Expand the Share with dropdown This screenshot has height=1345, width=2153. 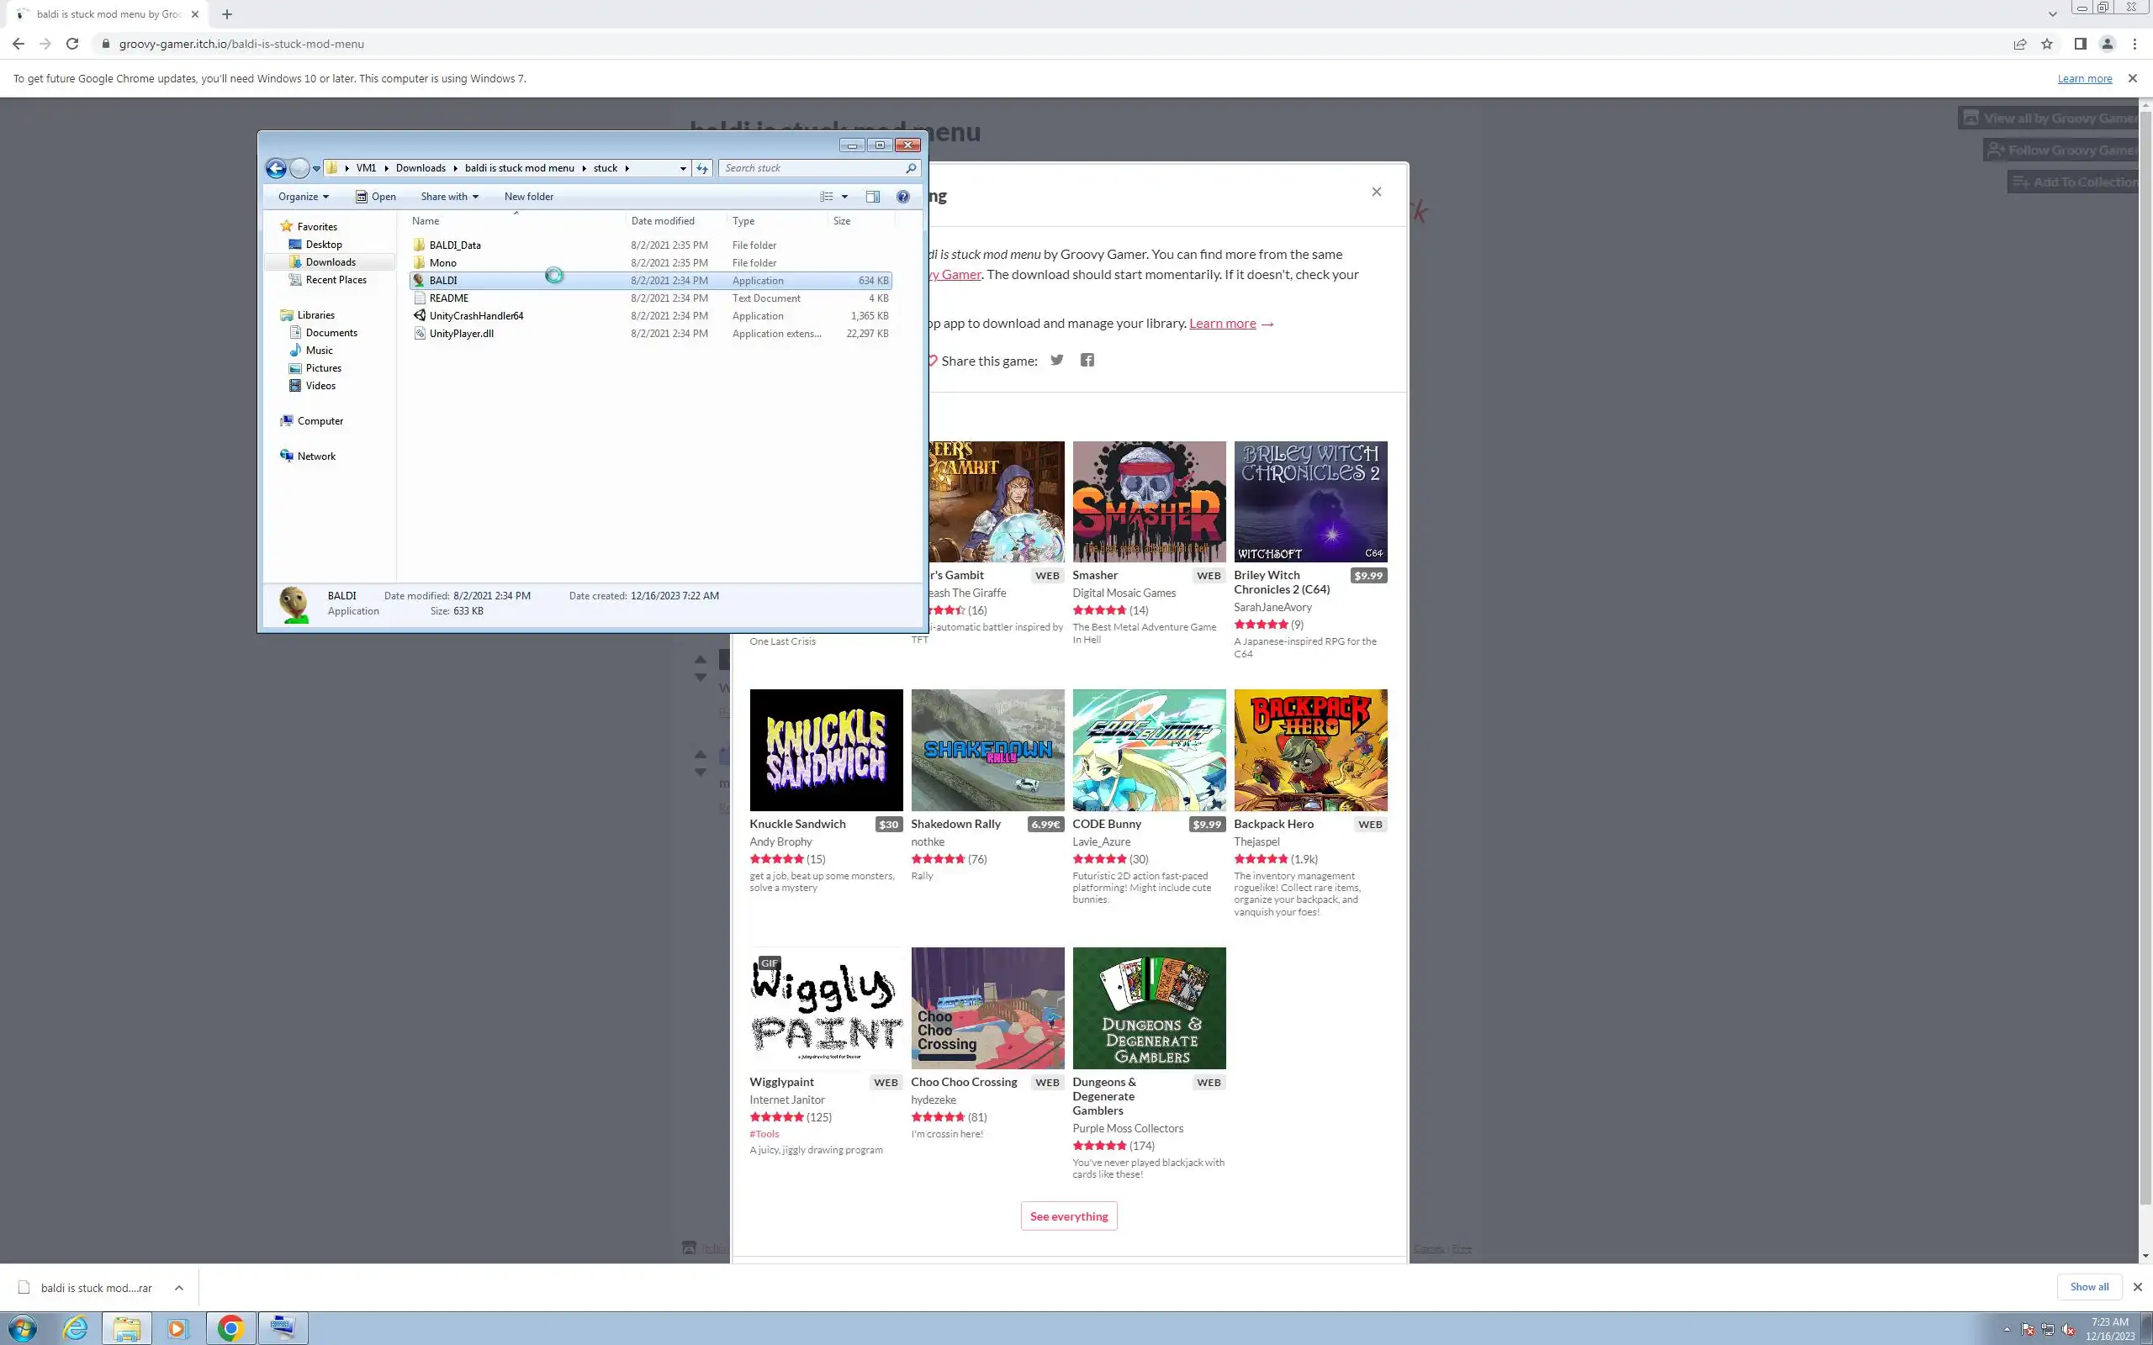tap(449, 197)
